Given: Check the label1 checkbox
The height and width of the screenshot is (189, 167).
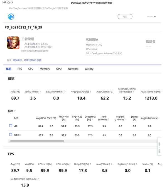Looking at the screenshot, I should click(x=11, y=135).
